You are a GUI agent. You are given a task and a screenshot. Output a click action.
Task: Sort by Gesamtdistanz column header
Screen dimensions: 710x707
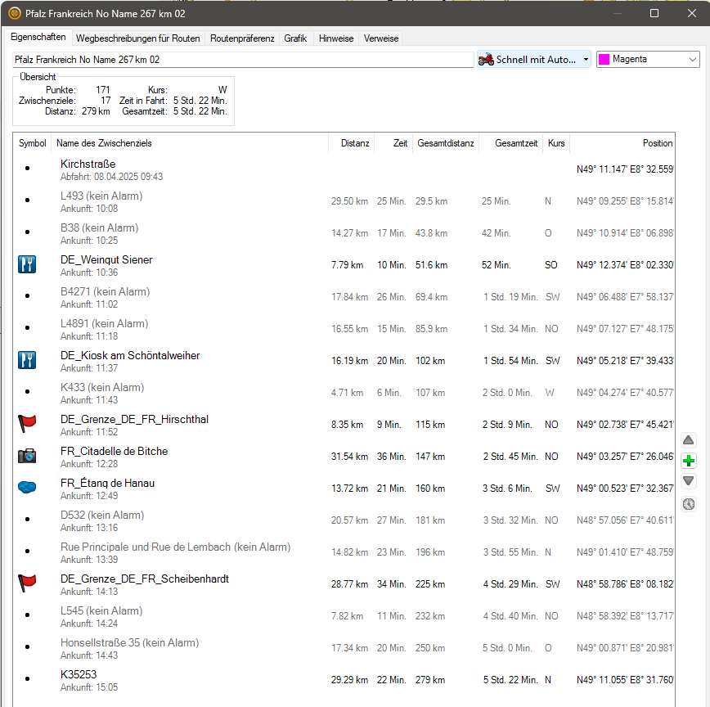tap(446, 143)
